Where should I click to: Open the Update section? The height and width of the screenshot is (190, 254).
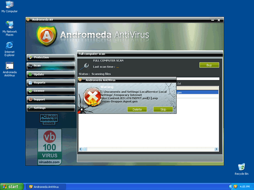point(50,74)
